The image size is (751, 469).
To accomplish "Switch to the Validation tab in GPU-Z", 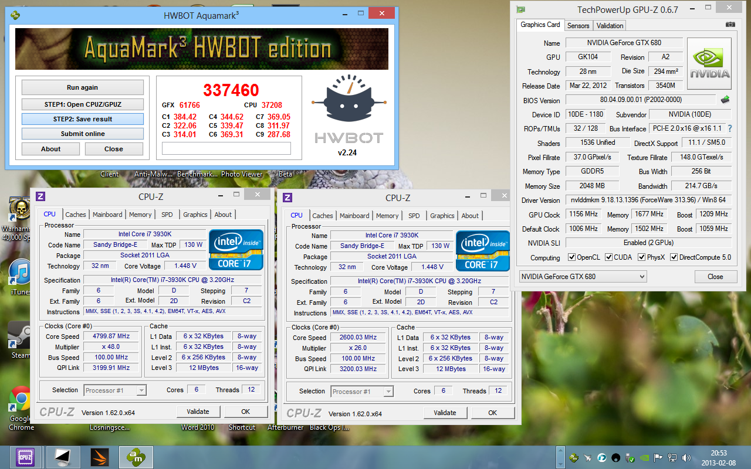I will click(610, 25).
